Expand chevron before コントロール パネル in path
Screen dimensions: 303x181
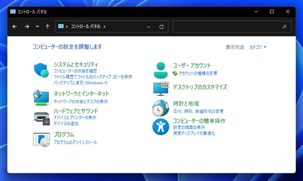tap(67, 27)
